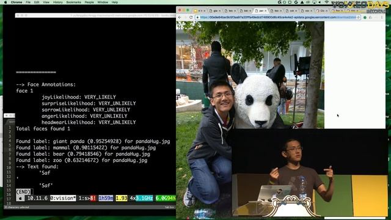The height and width of the screenshot is (220, 391).
Task: Select the googleusercontent URL in address bar
Action: [277, 17]
